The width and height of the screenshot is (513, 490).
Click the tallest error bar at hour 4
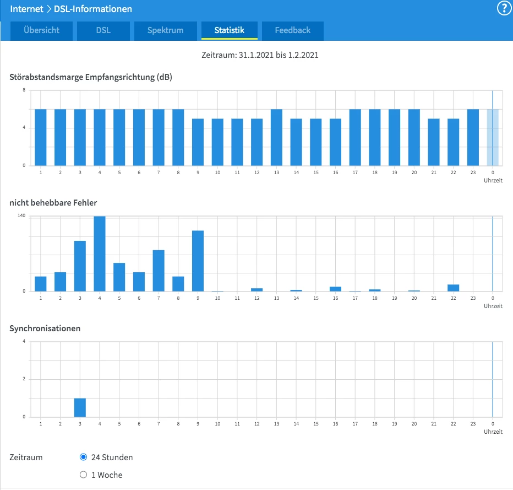pos(100,254)
